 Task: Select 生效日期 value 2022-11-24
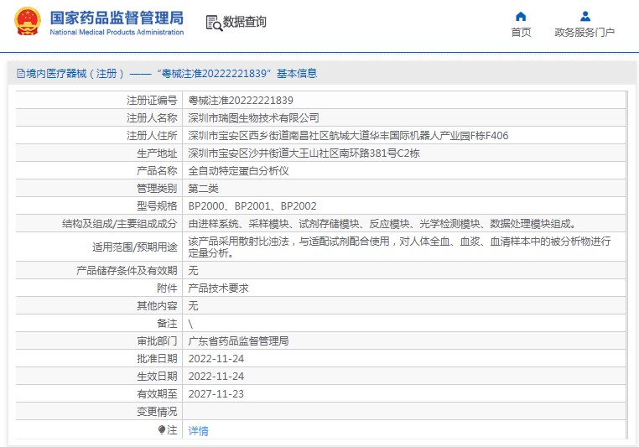(x=216, y=376)
